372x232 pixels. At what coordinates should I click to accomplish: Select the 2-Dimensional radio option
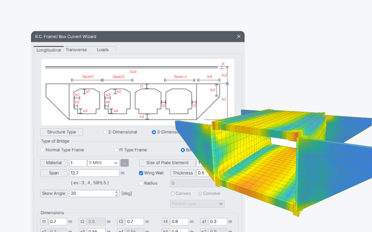click(x=105, y=132)
